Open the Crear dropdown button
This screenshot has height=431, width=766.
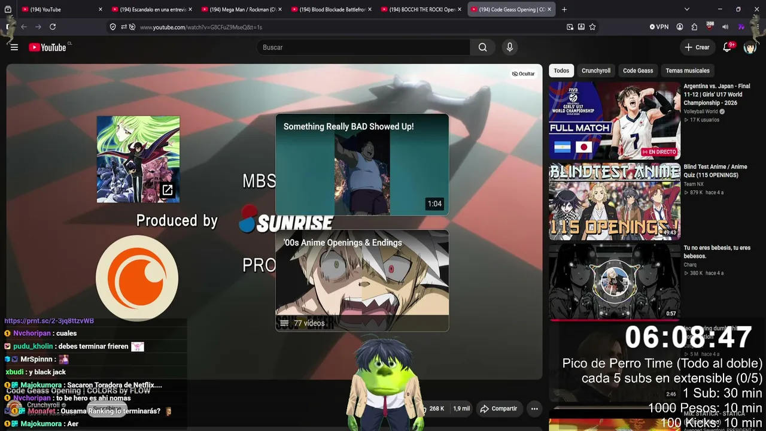click(697, 47)
